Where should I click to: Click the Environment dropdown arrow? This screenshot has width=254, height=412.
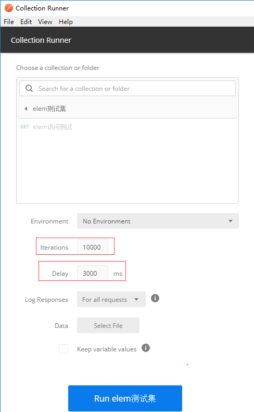pyautogui.click(x=231, y=221)
